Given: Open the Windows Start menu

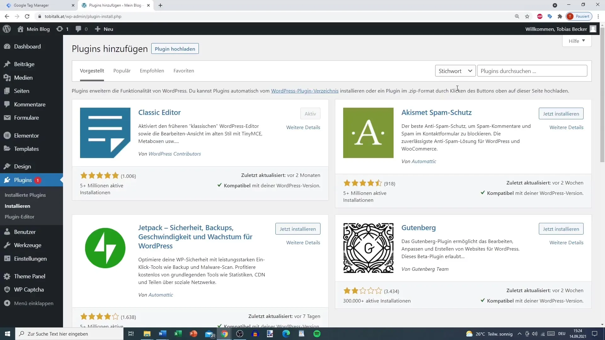Looking at the screenshot, I should click(x=8, y=334).
